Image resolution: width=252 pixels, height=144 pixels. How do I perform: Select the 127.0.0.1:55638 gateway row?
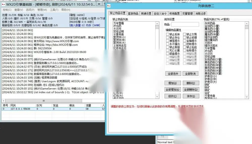(53, 109)
